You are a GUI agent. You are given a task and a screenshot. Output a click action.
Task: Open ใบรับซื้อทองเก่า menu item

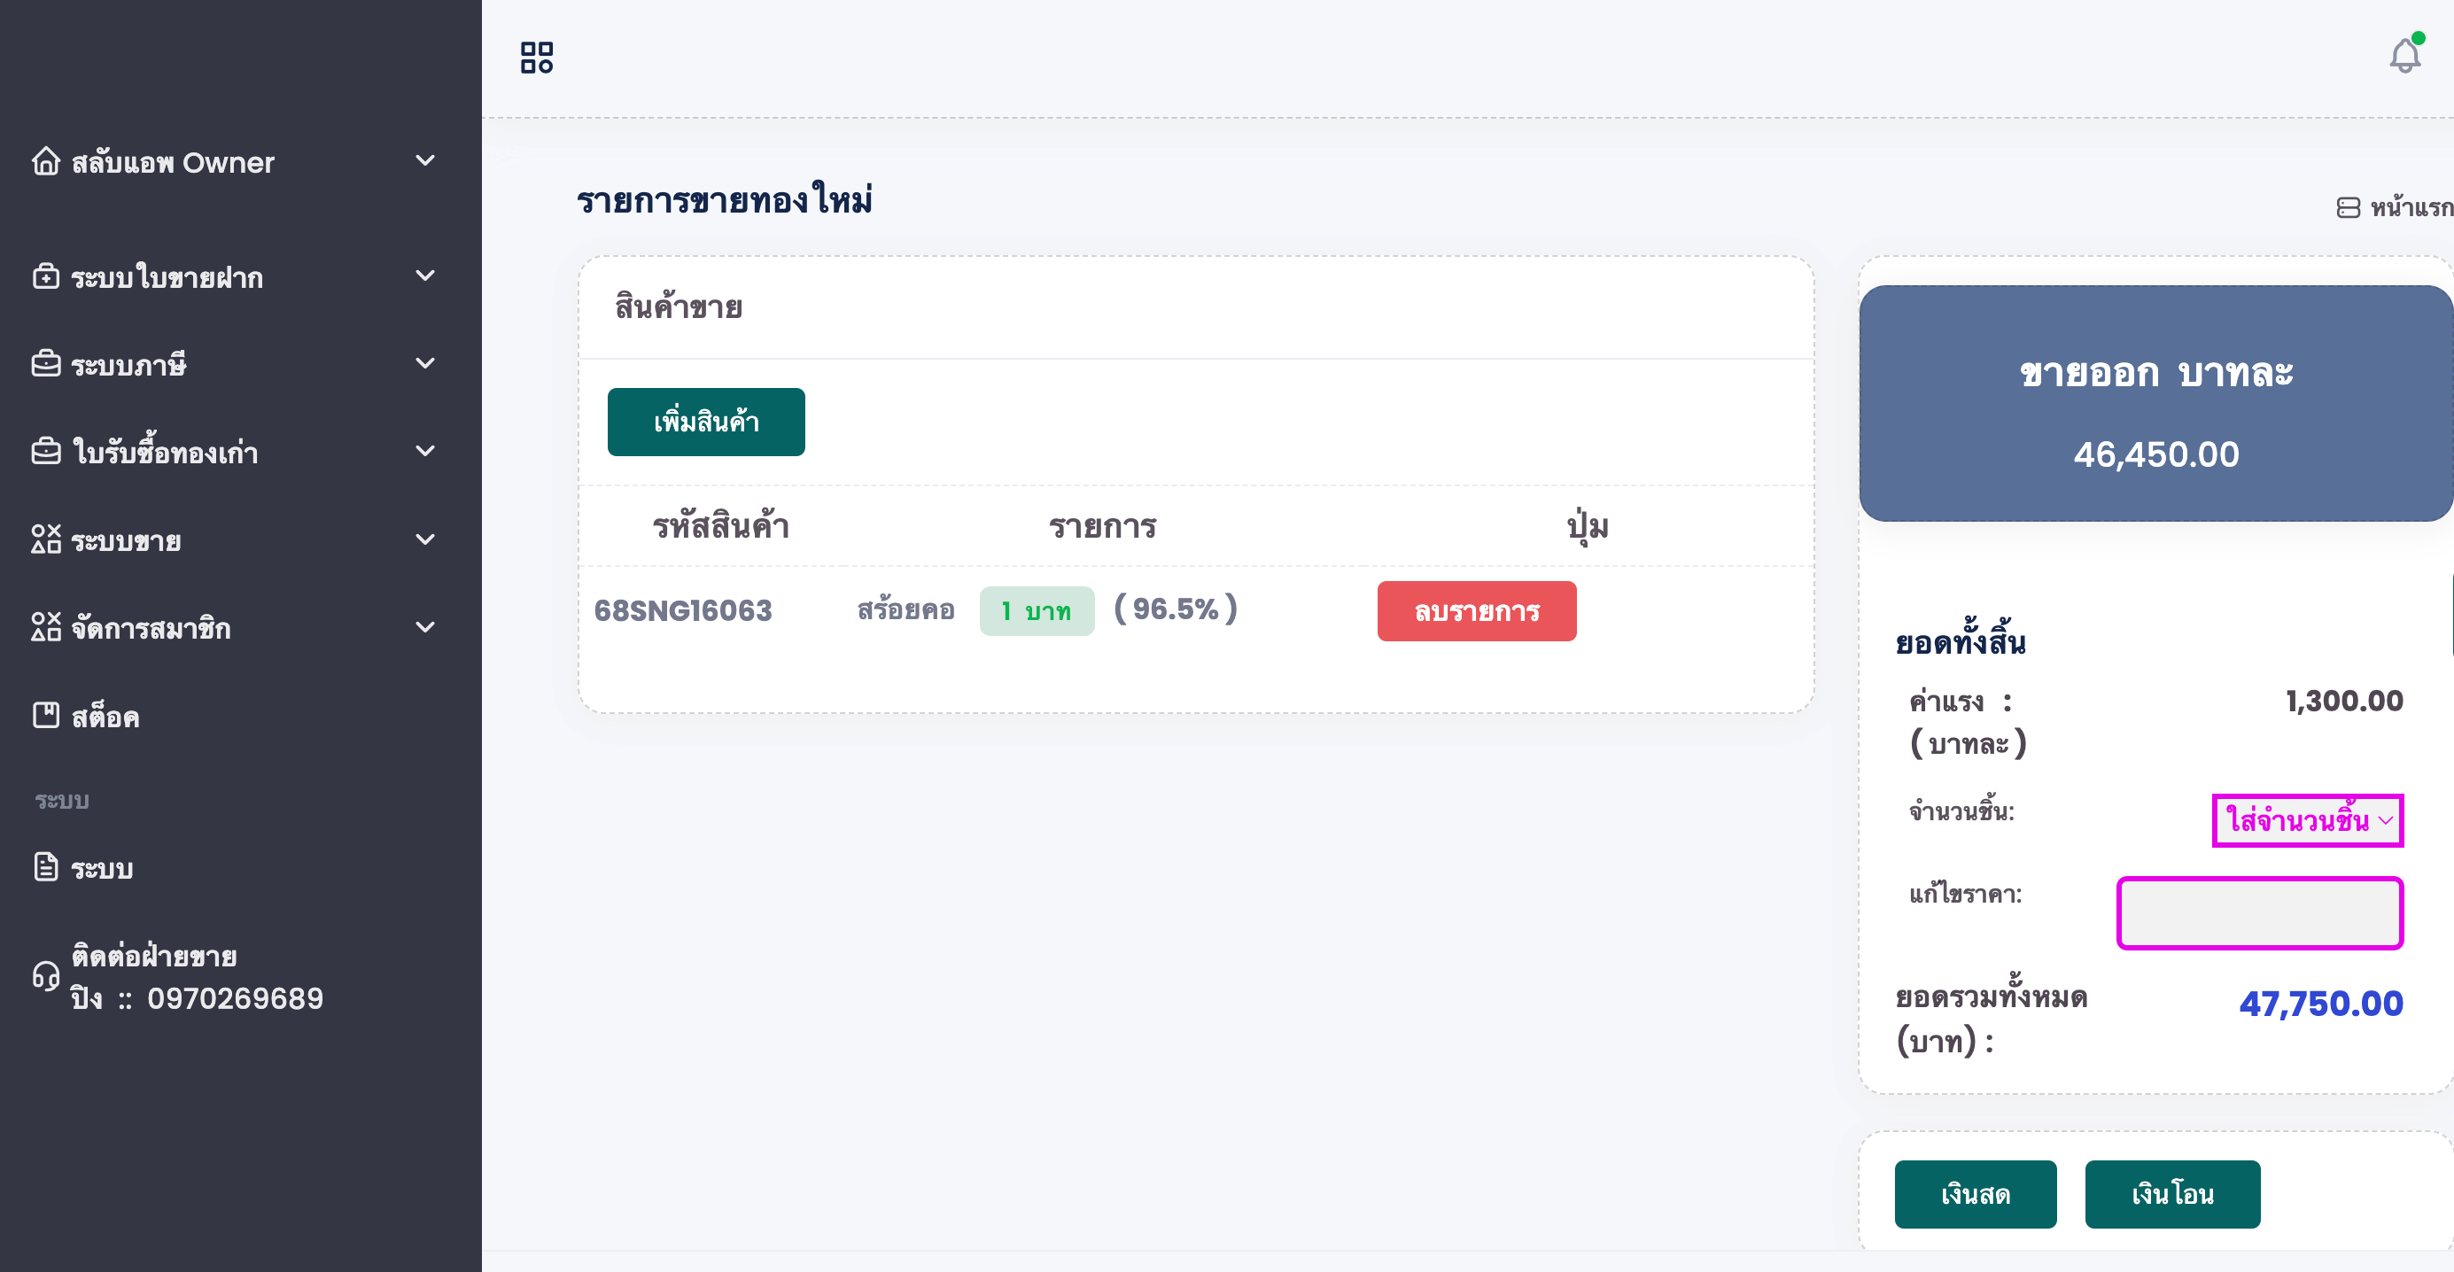coord(165,452)
